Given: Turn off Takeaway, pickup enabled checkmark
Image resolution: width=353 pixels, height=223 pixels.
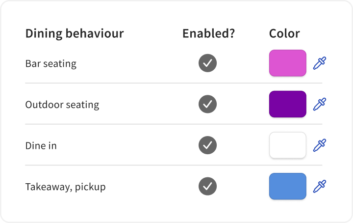Looking at the screenshot, I should [x=207, y=187].
